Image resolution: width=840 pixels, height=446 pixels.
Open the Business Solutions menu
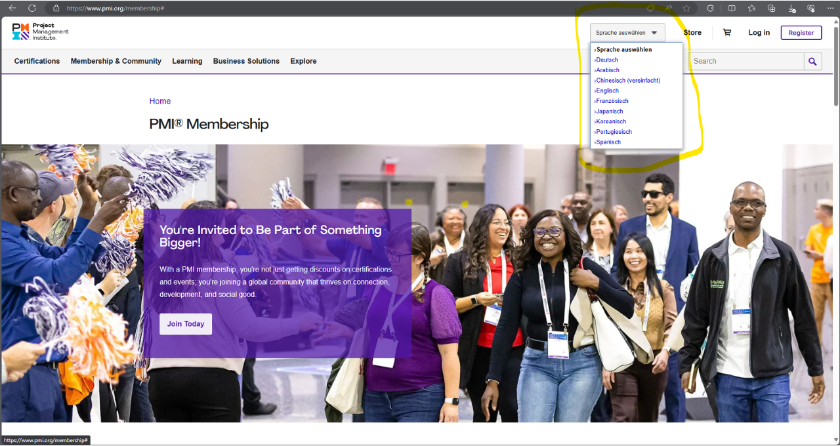pyautogui.click(x=246, y=61)
